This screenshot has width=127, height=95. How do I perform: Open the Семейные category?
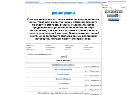coord(87,50)
